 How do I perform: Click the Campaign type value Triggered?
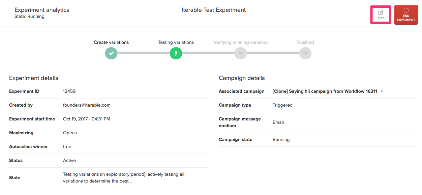282,105
